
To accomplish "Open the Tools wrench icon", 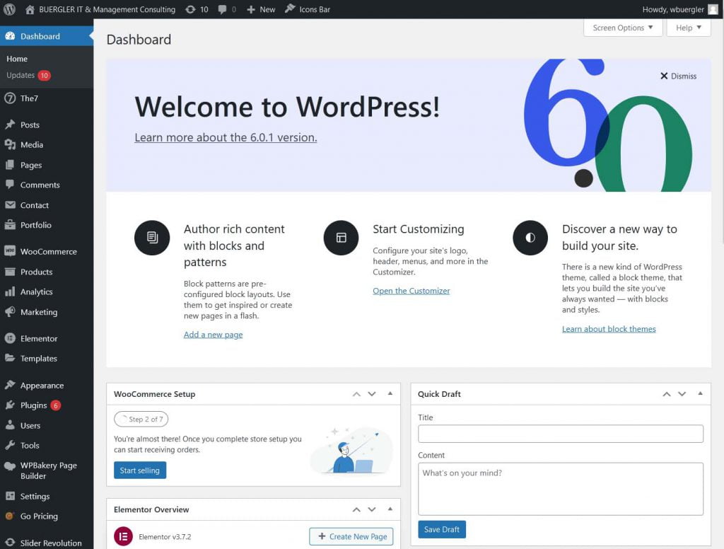I will 10,445.
